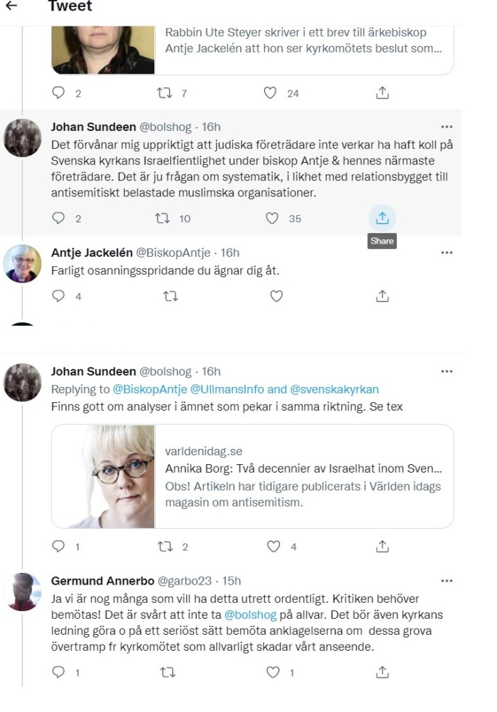The height and width of the screenshot is (712, 497).
Task: Reply to Johan Sundeen's tweet with 35 likes
Action: [x=58, y=219]
